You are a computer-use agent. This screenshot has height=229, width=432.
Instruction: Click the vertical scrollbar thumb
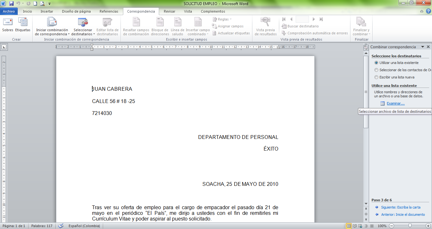[x=366, y=92]
